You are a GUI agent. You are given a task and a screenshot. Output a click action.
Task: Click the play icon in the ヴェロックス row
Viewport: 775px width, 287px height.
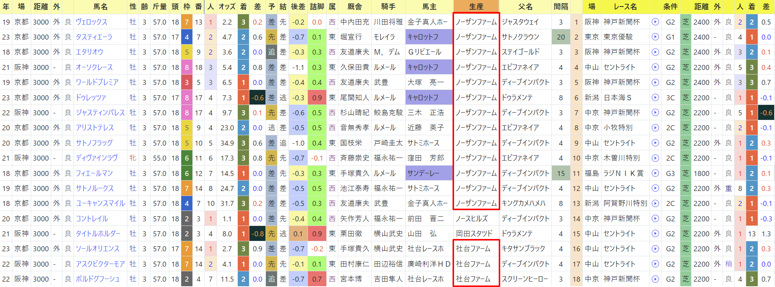point(655,22)
